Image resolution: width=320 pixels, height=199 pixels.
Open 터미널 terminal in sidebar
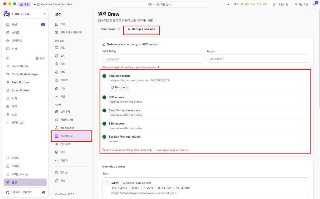pyautogui.click(x=25, y=166)
